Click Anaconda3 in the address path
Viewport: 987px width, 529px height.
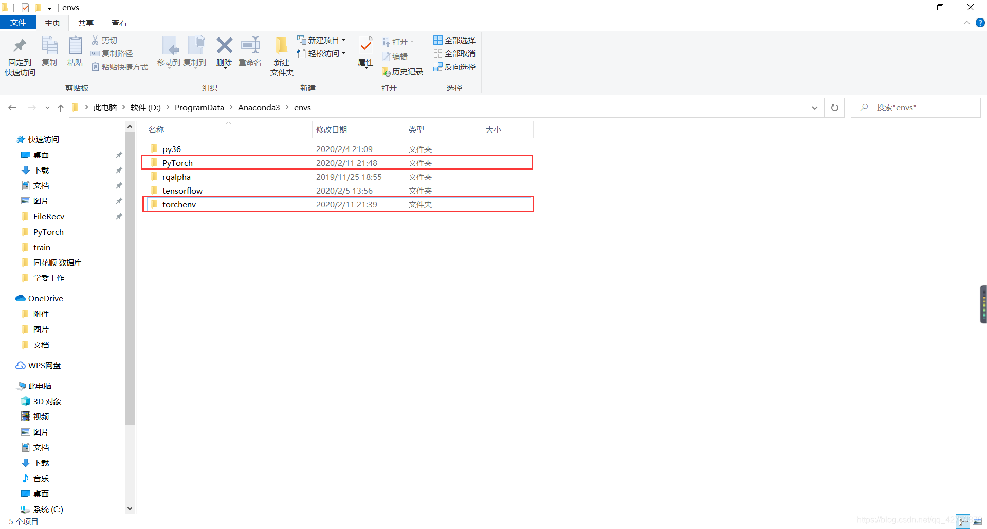[x=259, y=107]
